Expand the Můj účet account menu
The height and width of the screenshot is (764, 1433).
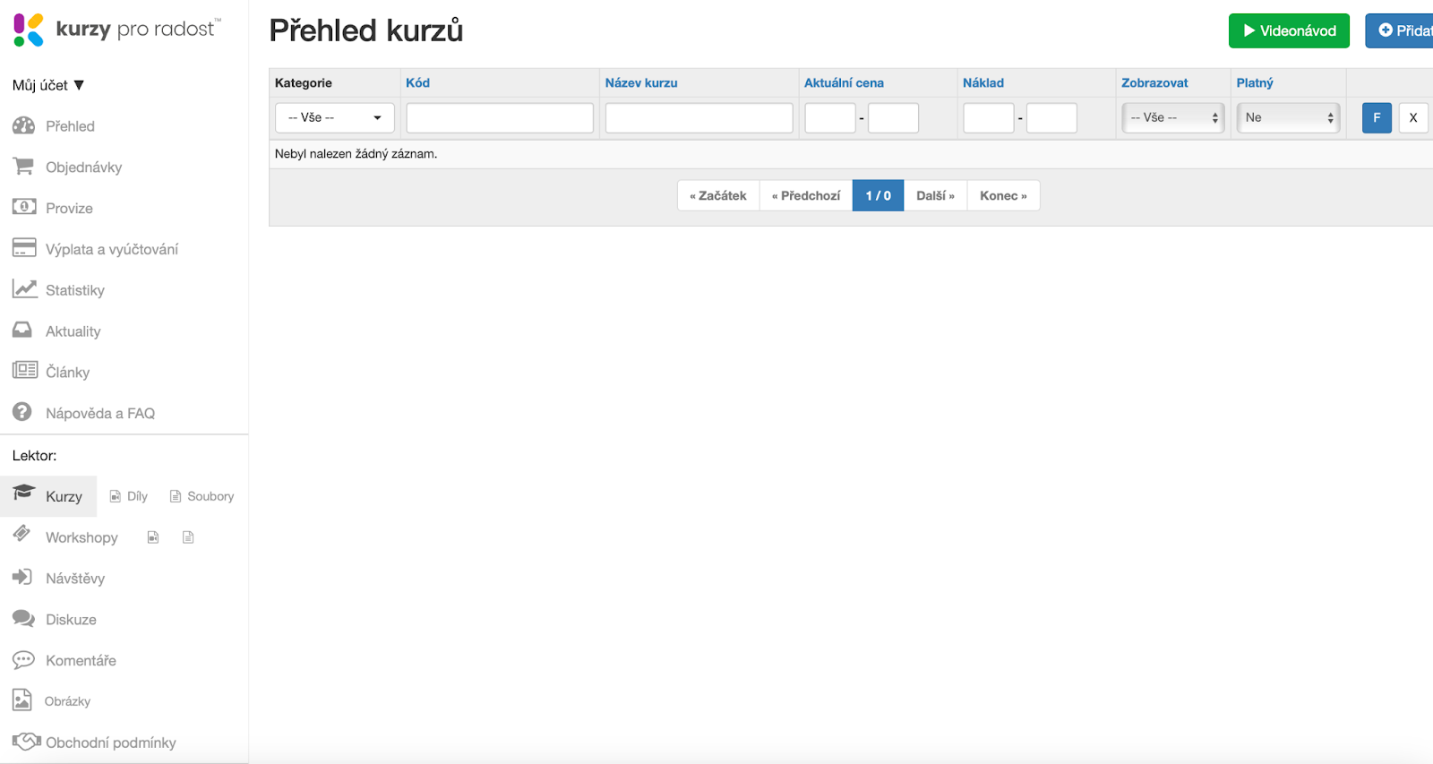tap(48, 85)
